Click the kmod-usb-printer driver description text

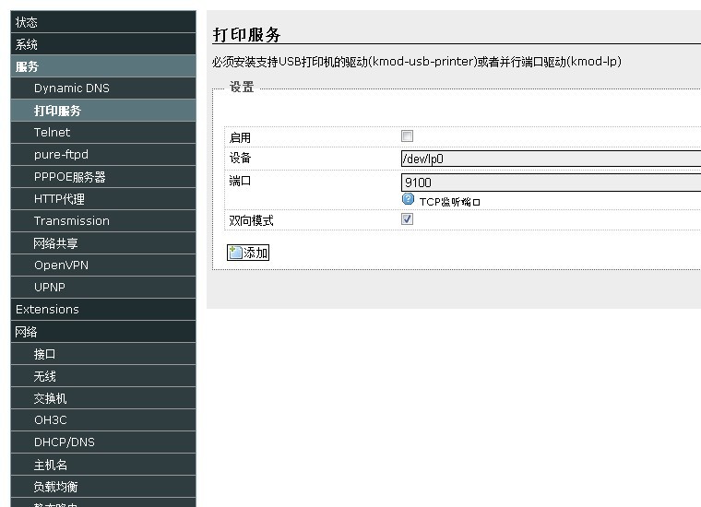(x=417, y=62)
